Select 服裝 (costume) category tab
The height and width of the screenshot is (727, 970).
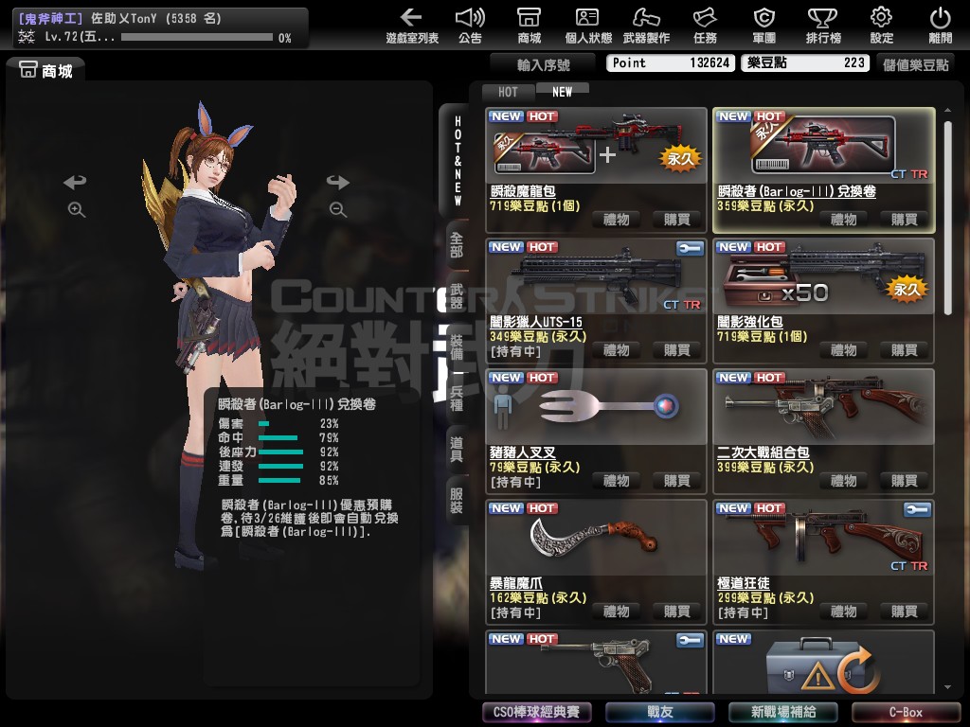[x=457, y=501]
